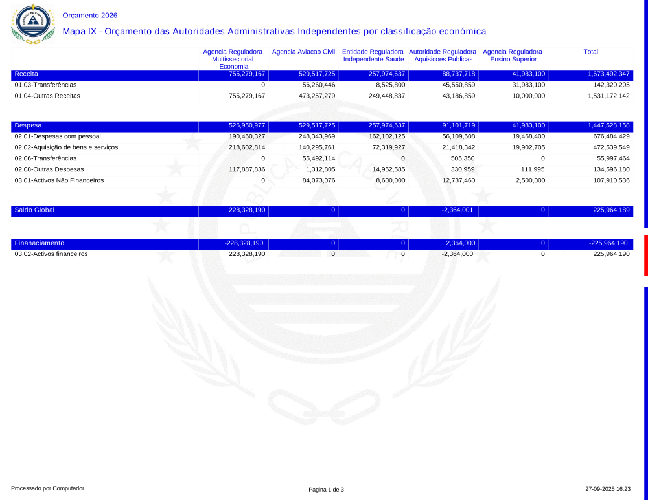Select the 'Mapa IX' document title
Image resolution: width=648 pixels, height=500 pixels.
(x=274, y=32)
